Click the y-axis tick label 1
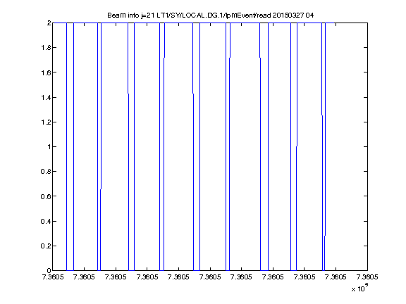 [49, 146]
